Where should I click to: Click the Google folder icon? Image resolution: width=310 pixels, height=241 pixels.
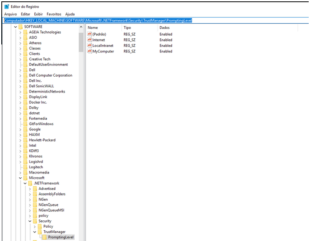tap(25, 129)
